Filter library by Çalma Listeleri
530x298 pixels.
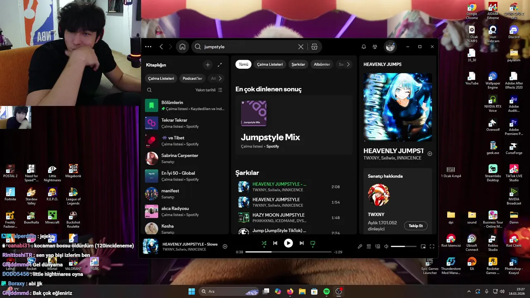point(161,78)
